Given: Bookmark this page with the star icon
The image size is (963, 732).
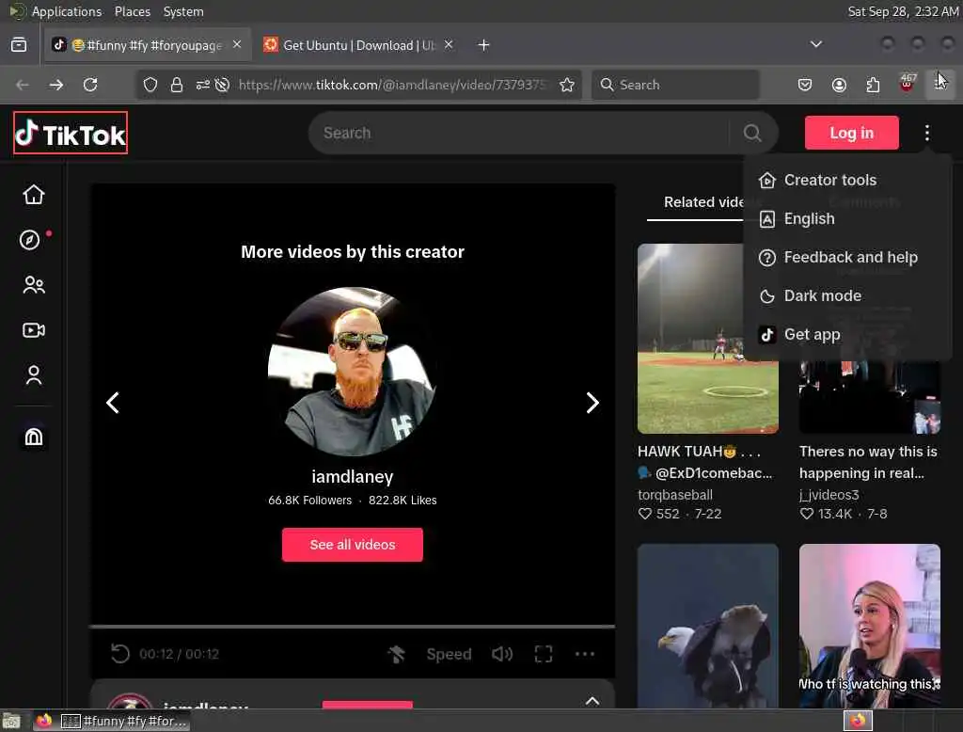Looking at the screenshot, I should [567, 85].
